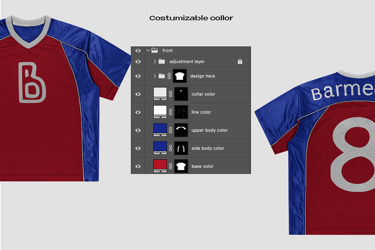
Task: Expand the adjustment layer group
Action: [x=155, y=62]
